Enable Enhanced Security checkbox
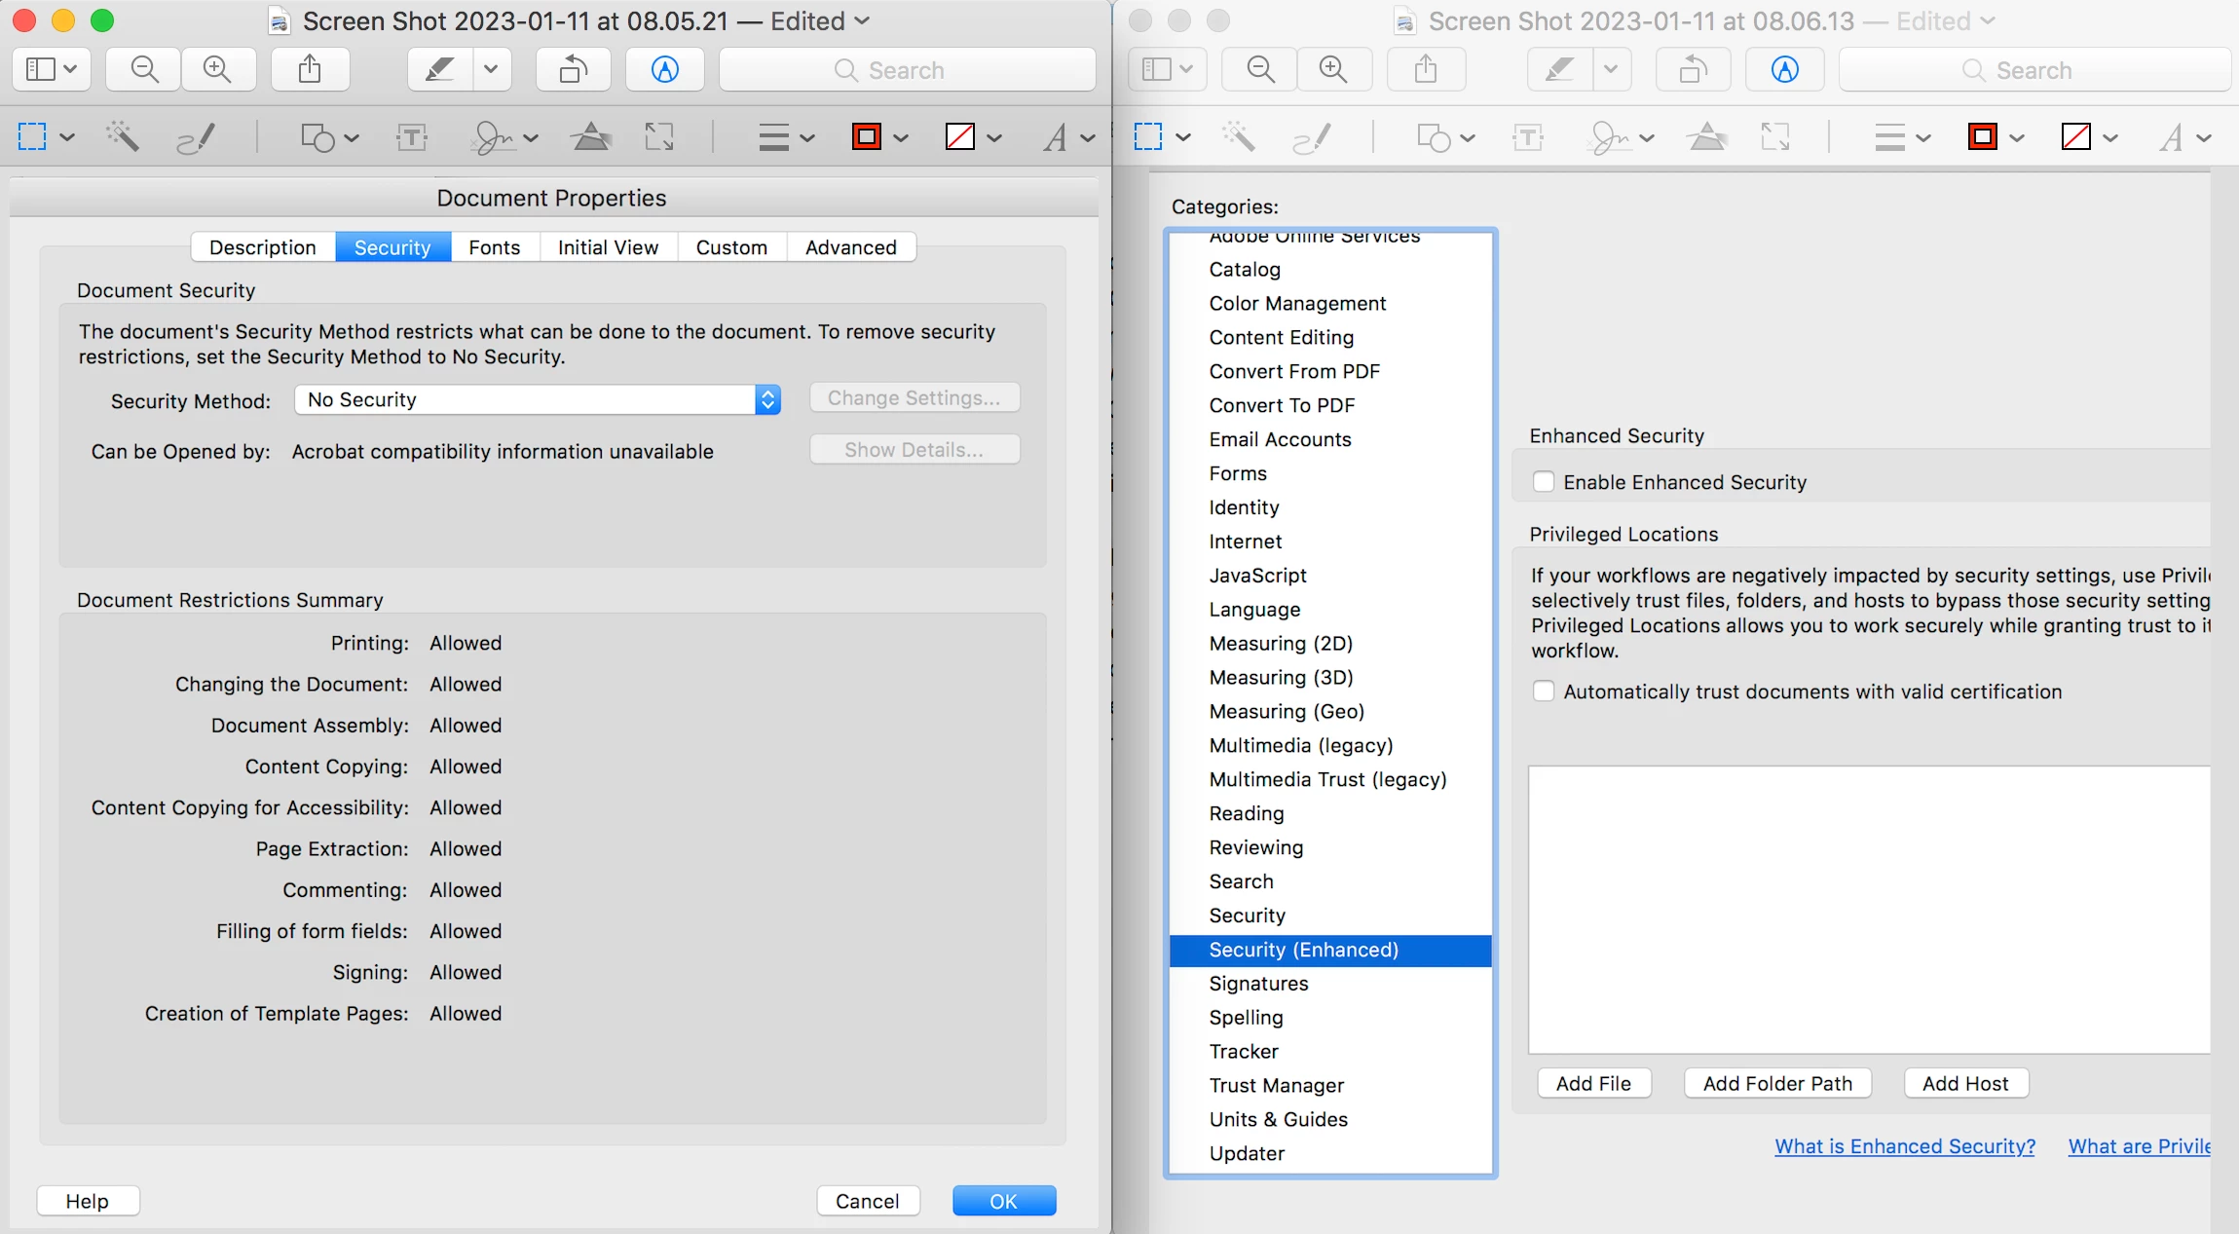The height and width of the screenshot is (1234, 2239). (1544, 482)
